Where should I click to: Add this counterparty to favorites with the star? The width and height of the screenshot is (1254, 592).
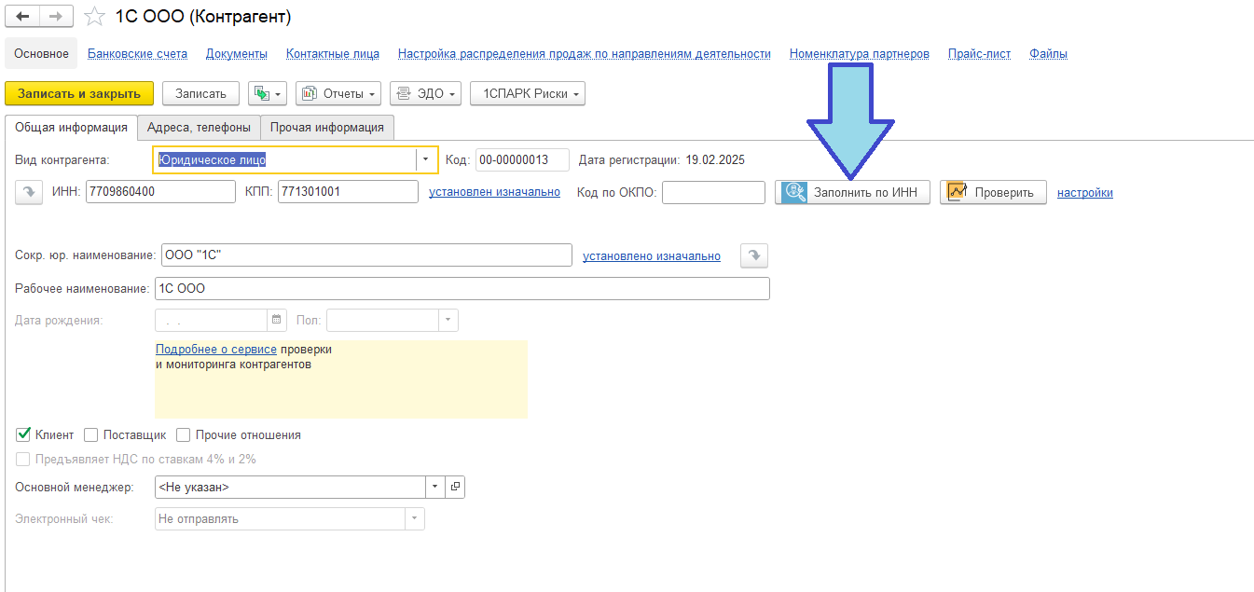94,17
